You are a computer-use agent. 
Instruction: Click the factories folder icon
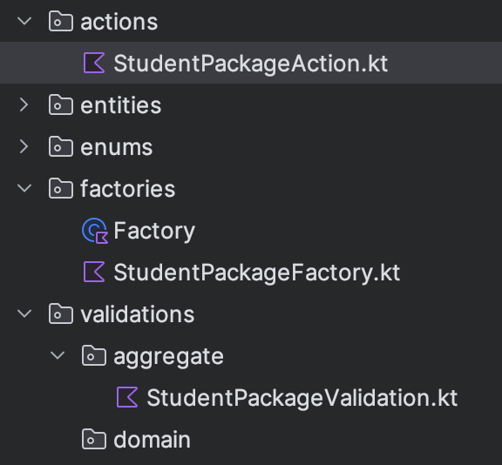click(61, 188)
